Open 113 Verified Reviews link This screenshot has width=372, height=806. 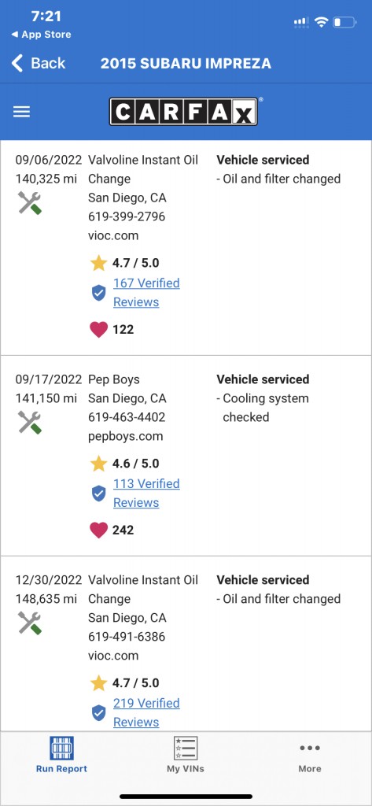146,493
